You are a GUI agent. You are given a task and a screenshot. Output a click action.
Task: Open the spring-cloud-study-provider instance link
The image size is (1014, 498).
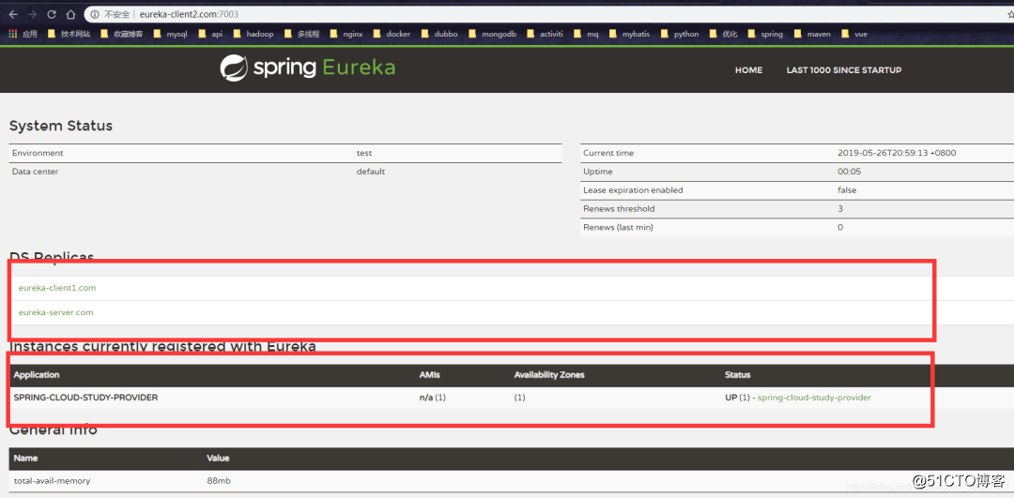point(814,398)
